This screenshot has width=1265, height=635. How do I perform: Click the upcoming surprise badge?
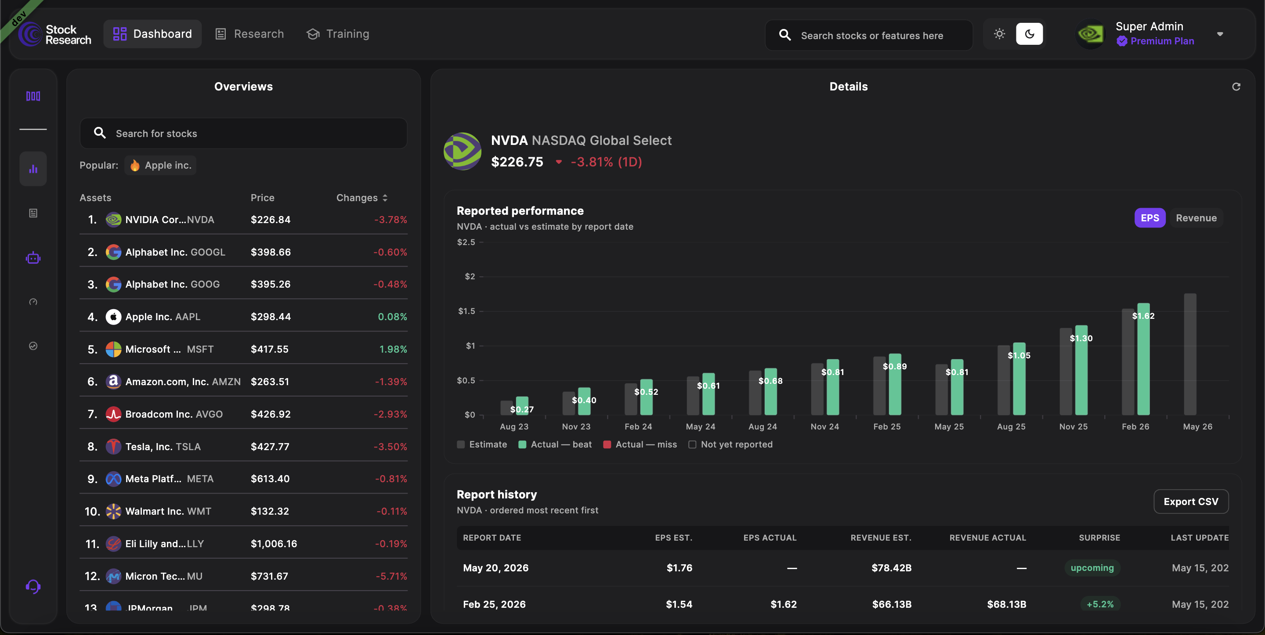1092,568
